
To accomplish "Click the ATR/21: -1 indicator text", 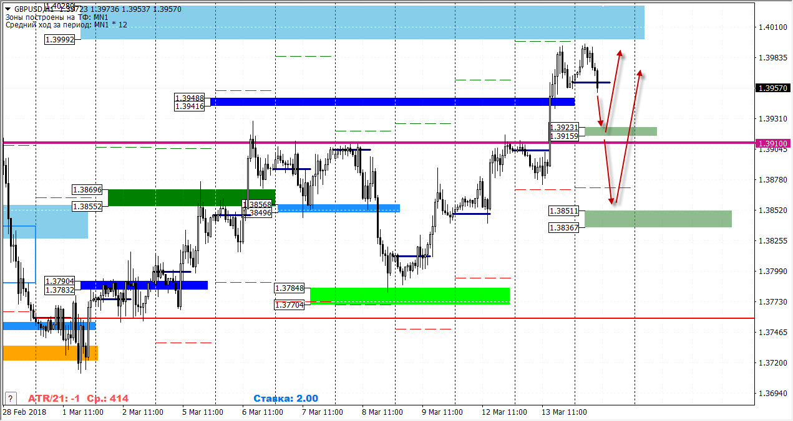I will coord(54,399).
